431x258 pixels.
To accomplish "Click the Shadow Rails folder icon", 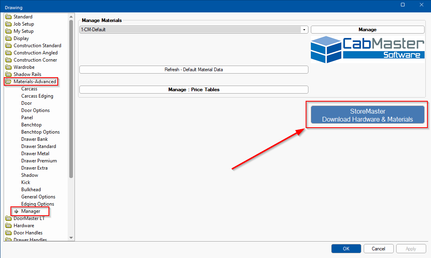I will (x=8, y=74).
